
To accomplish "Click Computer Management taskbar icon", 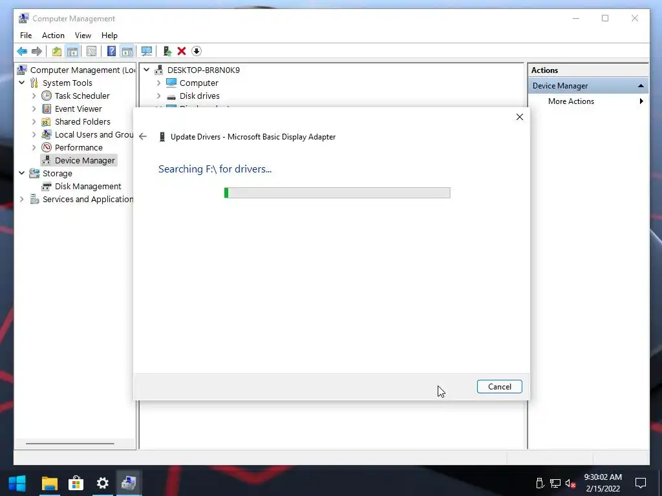I will (x=129, y=483).
